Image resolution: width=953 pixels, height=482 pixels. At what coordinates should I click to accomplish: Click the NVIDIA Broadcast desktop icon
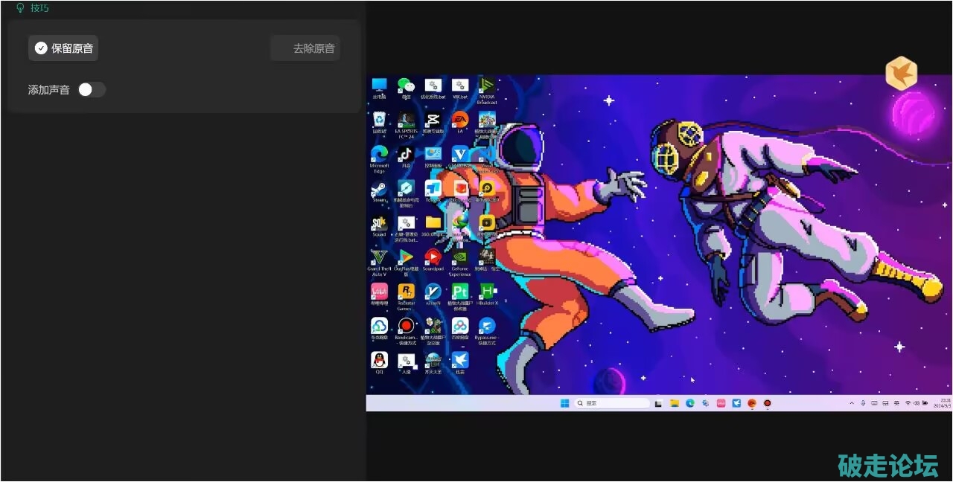(487, 86)
